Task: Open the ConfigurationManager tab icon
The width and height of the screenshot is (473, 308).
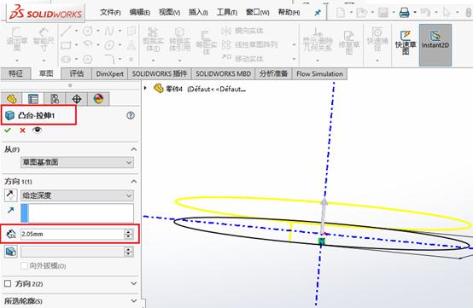Action: pos(55,99)
